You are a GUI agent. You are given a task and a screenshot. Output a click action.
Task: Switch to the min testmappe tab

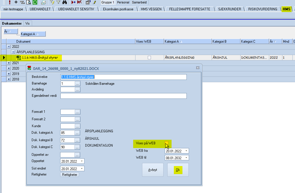[x=13, y=9]
